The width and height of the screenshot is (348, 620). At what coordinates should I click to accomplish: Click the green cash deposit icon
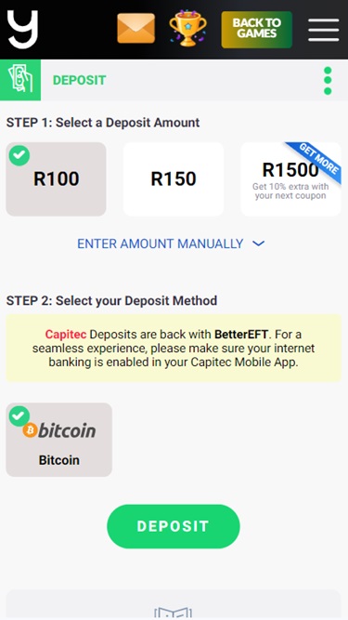click(20, 80)
